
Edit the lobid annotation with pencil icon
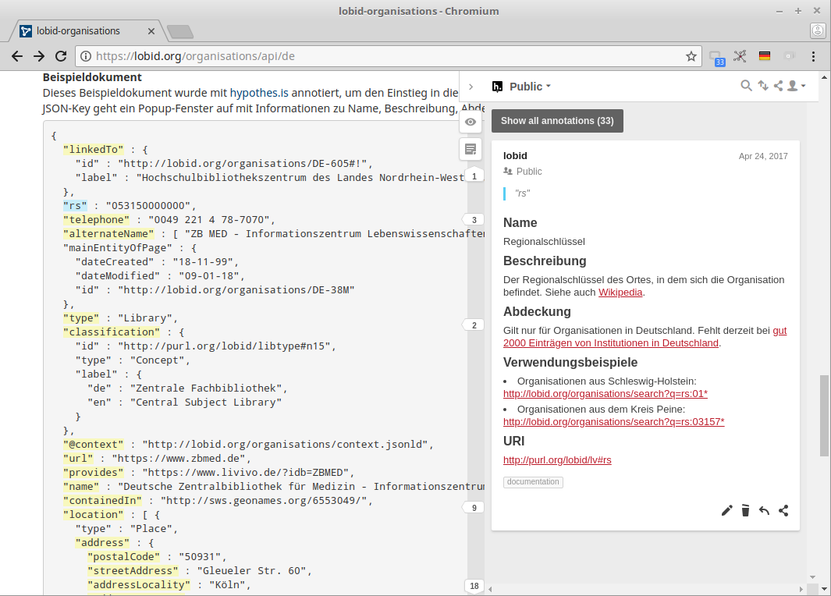pyautogui.click(x=726, y=510)
